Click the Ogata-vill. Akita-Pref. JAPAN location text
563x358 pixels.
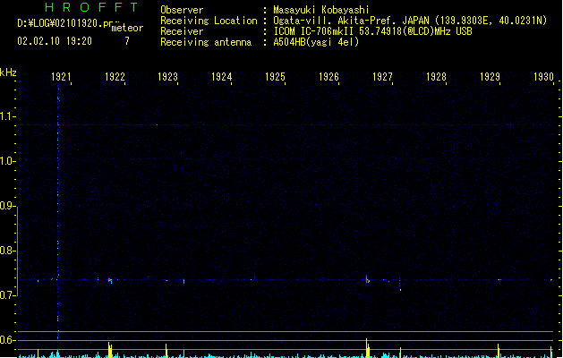click(x=410, y=21)
